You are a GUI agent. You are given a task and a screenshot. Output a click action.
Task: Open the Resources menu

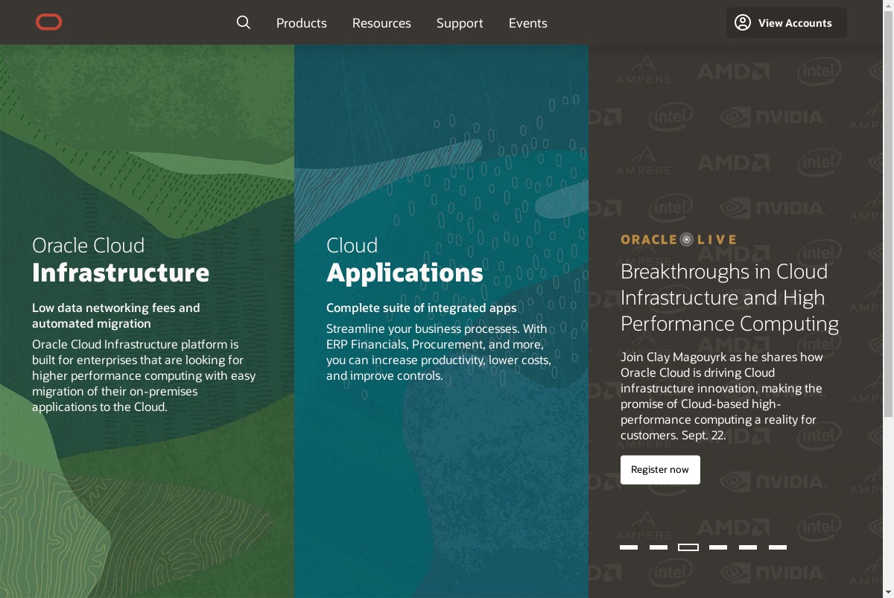[381, 23]
